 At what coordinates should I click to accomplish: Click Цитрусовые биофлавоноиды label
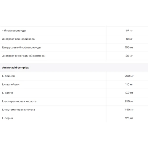point(22,47)
